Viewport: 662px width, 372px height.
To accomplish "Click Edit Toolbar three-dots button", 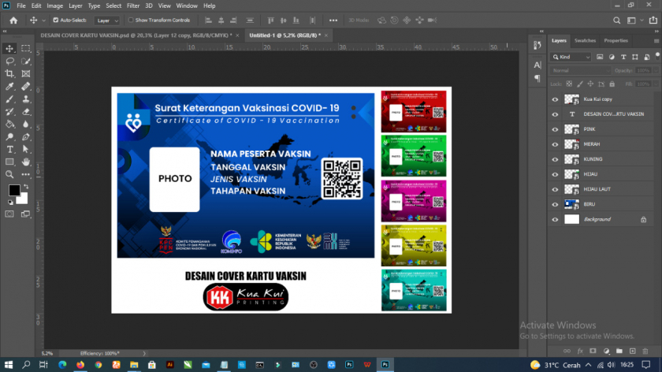I will click(26, 174).
